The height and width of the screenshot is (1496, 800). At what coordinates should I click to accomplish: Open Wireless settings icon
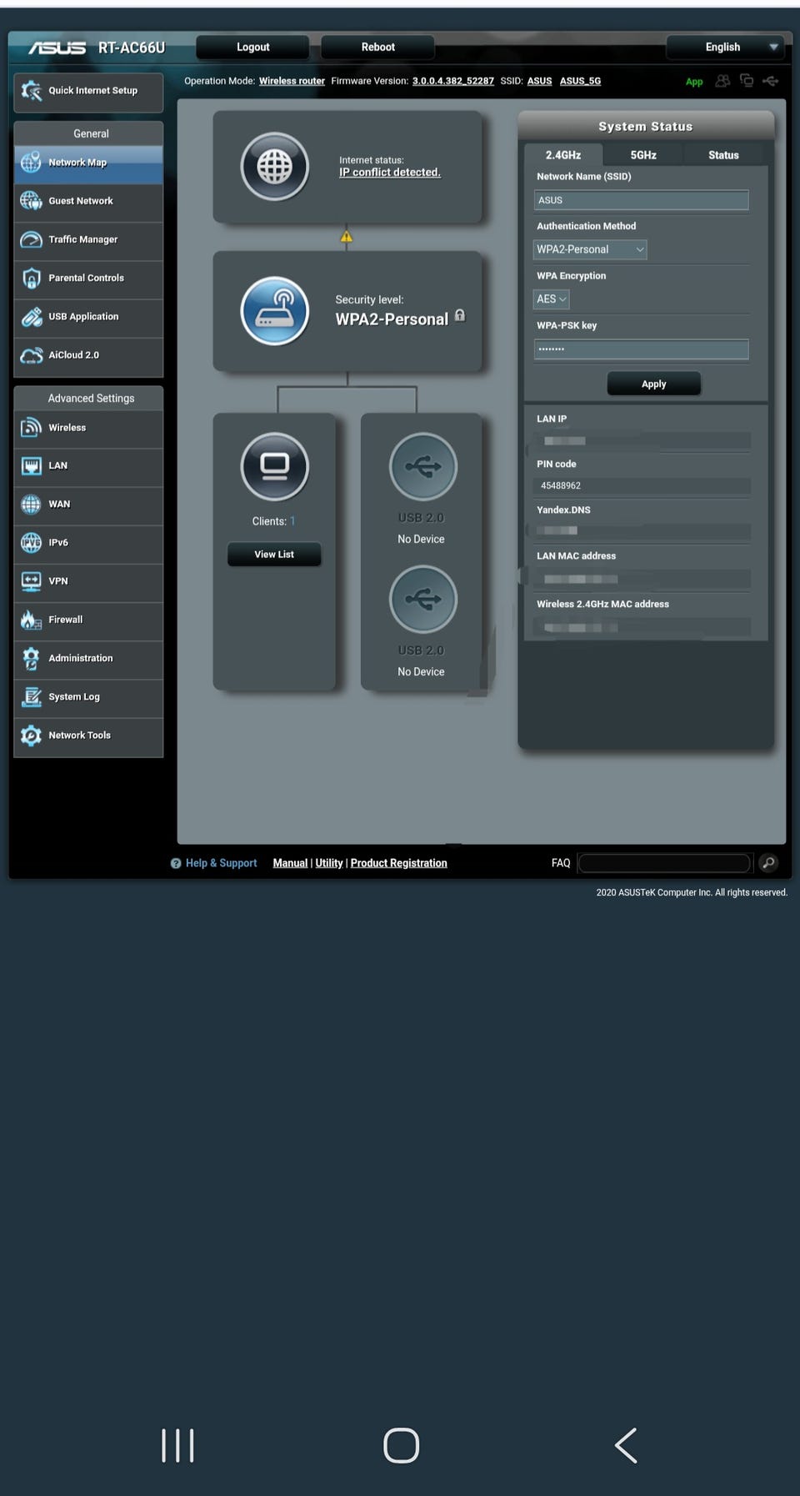pos(32,427)
